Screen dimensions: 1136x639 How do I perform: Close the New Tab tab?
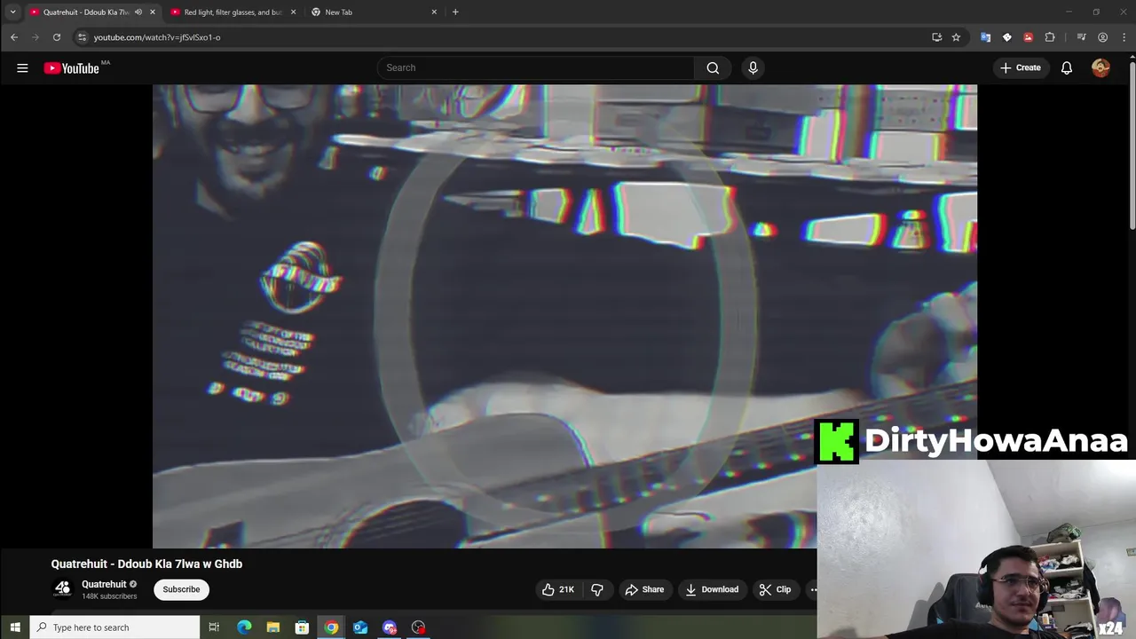point(434,12)
